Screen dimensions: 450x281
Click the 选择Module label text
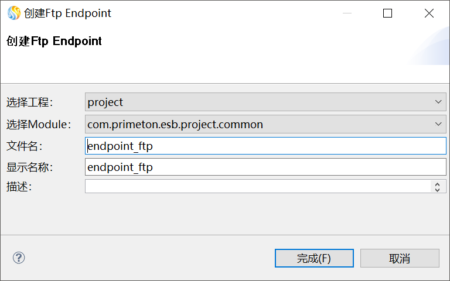pyautogui.click(x=39, y=124)
